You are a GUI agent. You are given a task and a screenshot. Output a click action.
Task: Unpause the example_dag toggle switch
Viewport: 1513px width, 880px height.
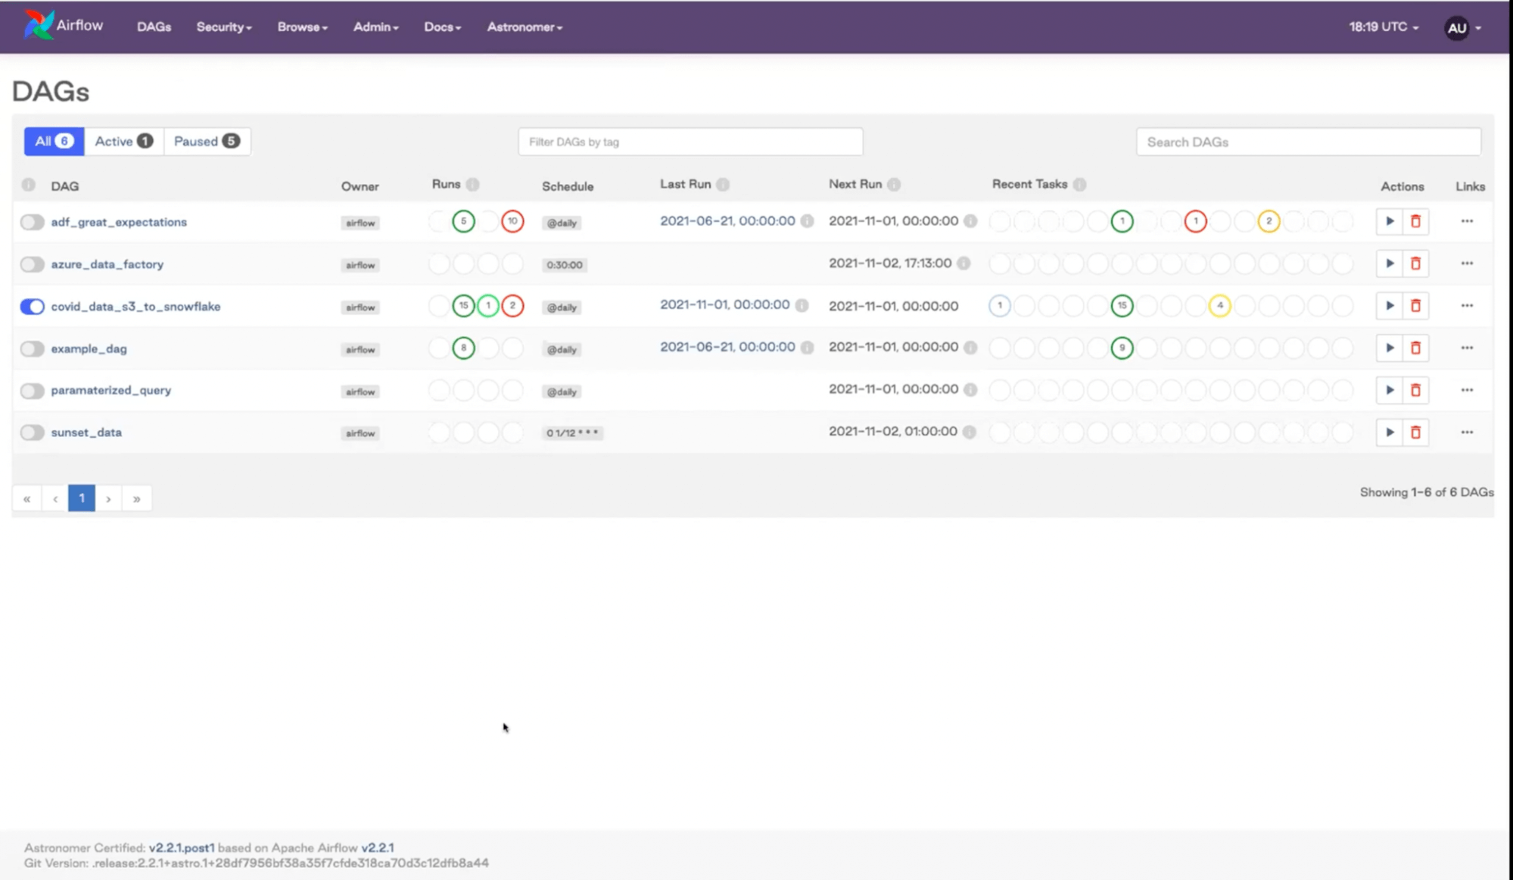(x=32, y=349)
